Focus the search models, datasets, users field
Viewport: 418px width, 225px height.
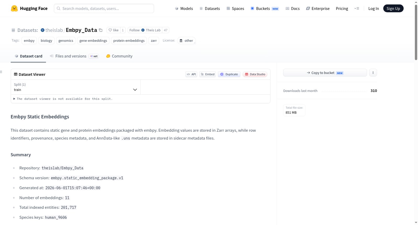104,8
